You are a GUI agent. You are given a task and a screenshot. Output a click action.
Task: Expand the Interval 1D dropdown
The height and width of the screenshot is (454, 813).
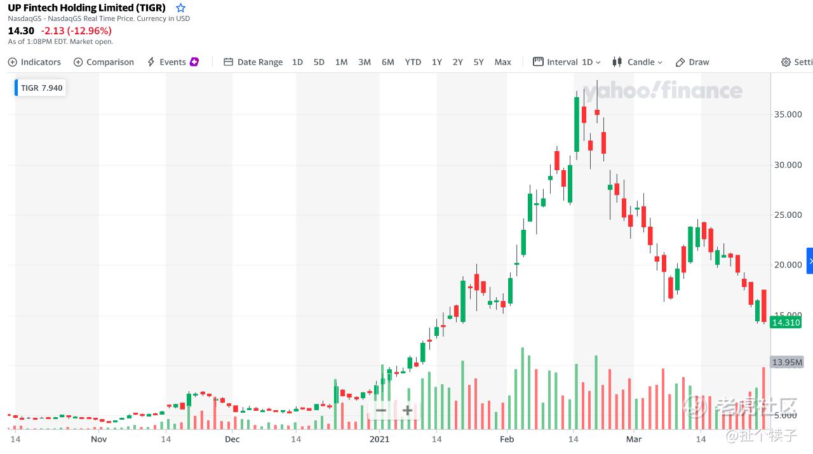pyautogui.click(x=567, y=62)
